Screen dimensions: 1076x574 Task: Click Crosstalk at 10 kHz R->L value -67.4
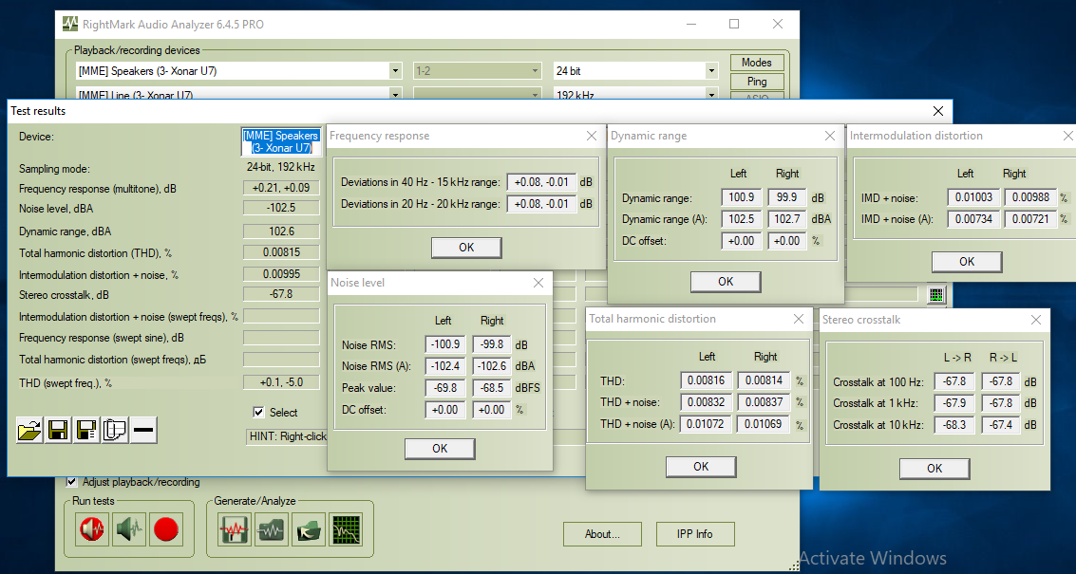coord(1001,425)
